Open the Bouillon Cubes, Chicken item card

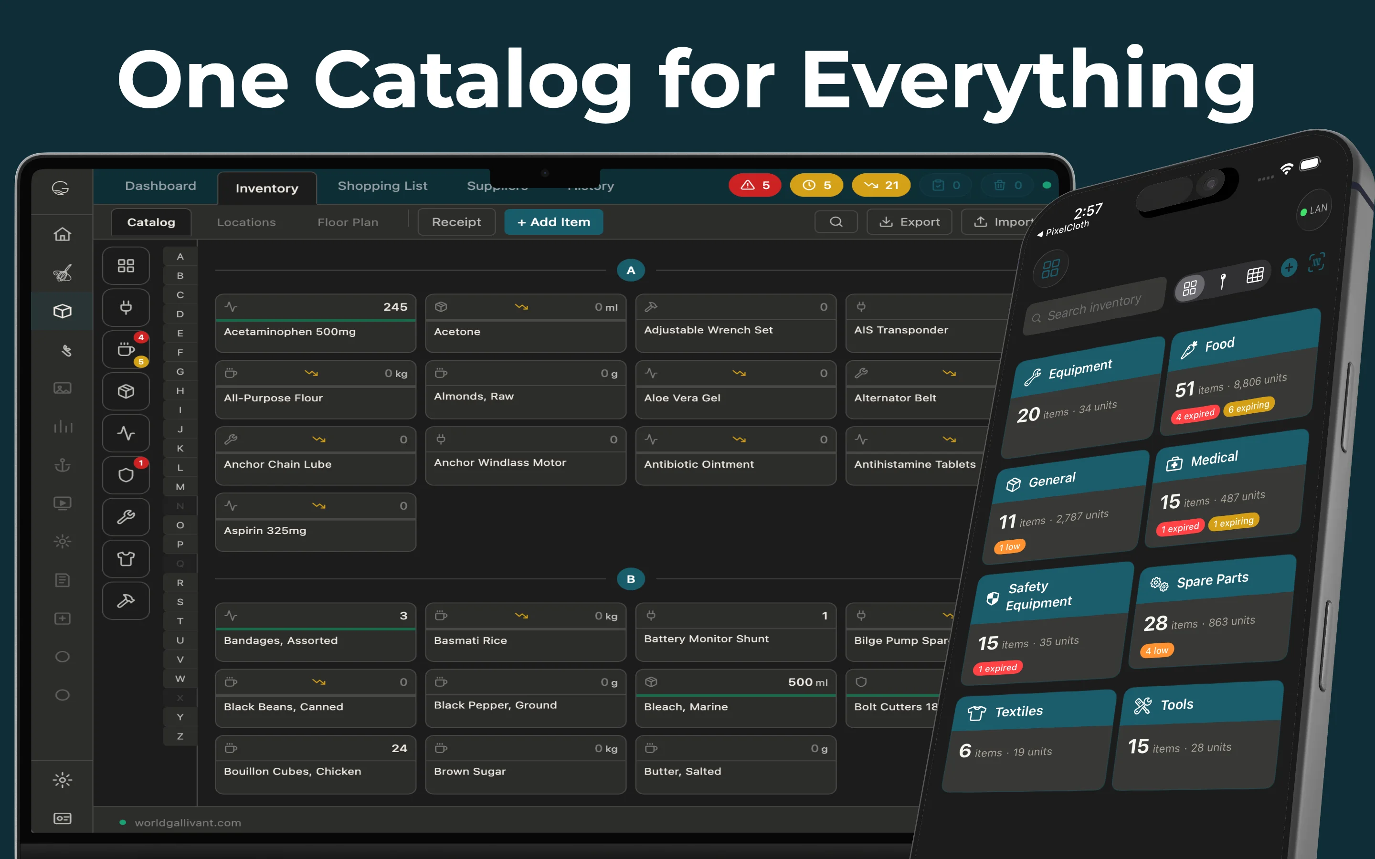315,765
